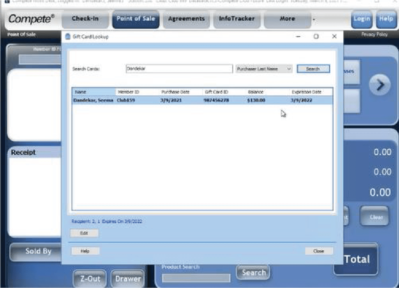
Task: Open the More tab
Action: click(x=287, y=19)
